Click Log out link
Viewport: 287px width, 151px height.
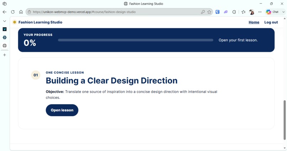271,22
